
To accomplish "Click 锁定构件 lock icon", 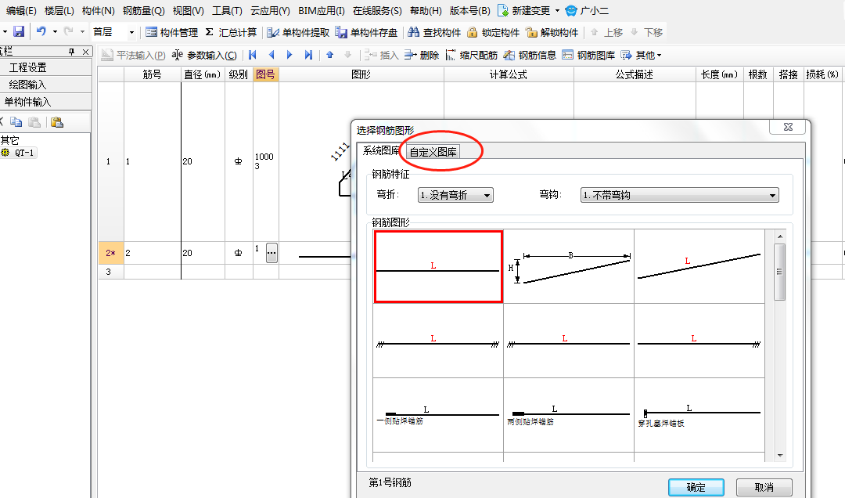I will pos(493,32).
